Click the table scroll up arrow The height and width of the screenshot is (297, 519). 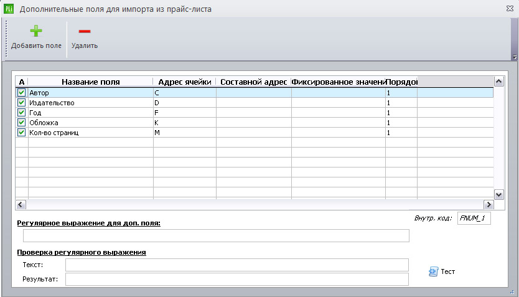point(499,81)
